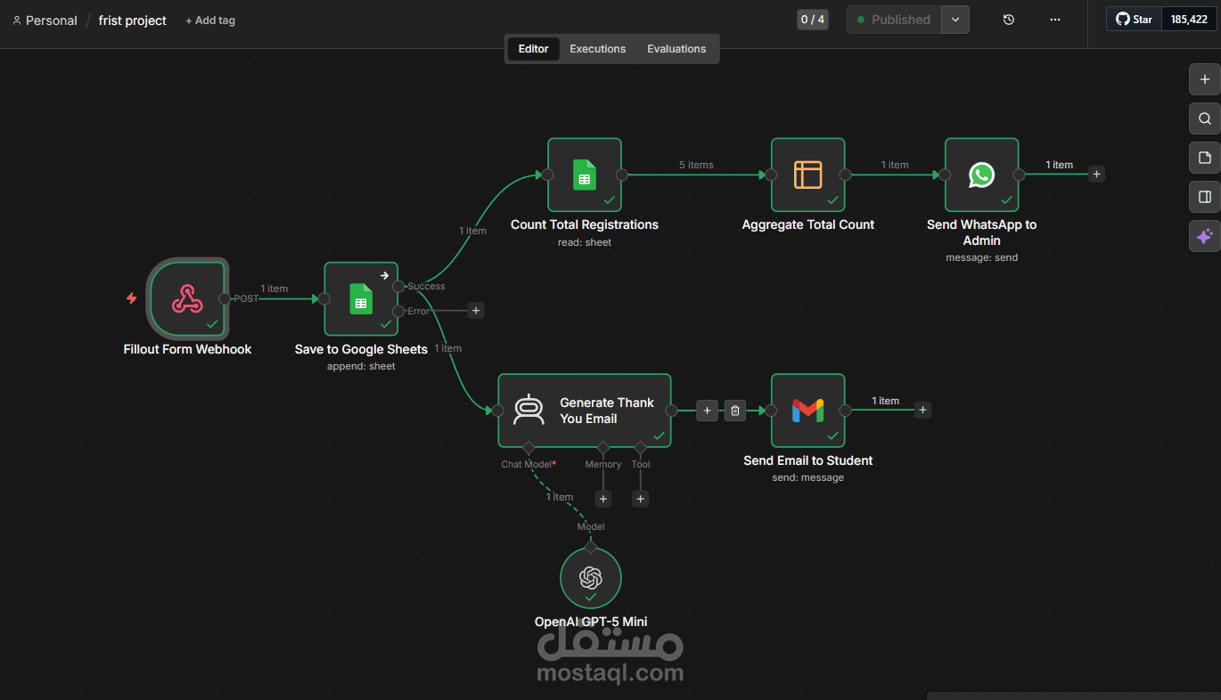Delete the connection using the trash icon
Screen dimensions: 1221x700
pos(734,411)
